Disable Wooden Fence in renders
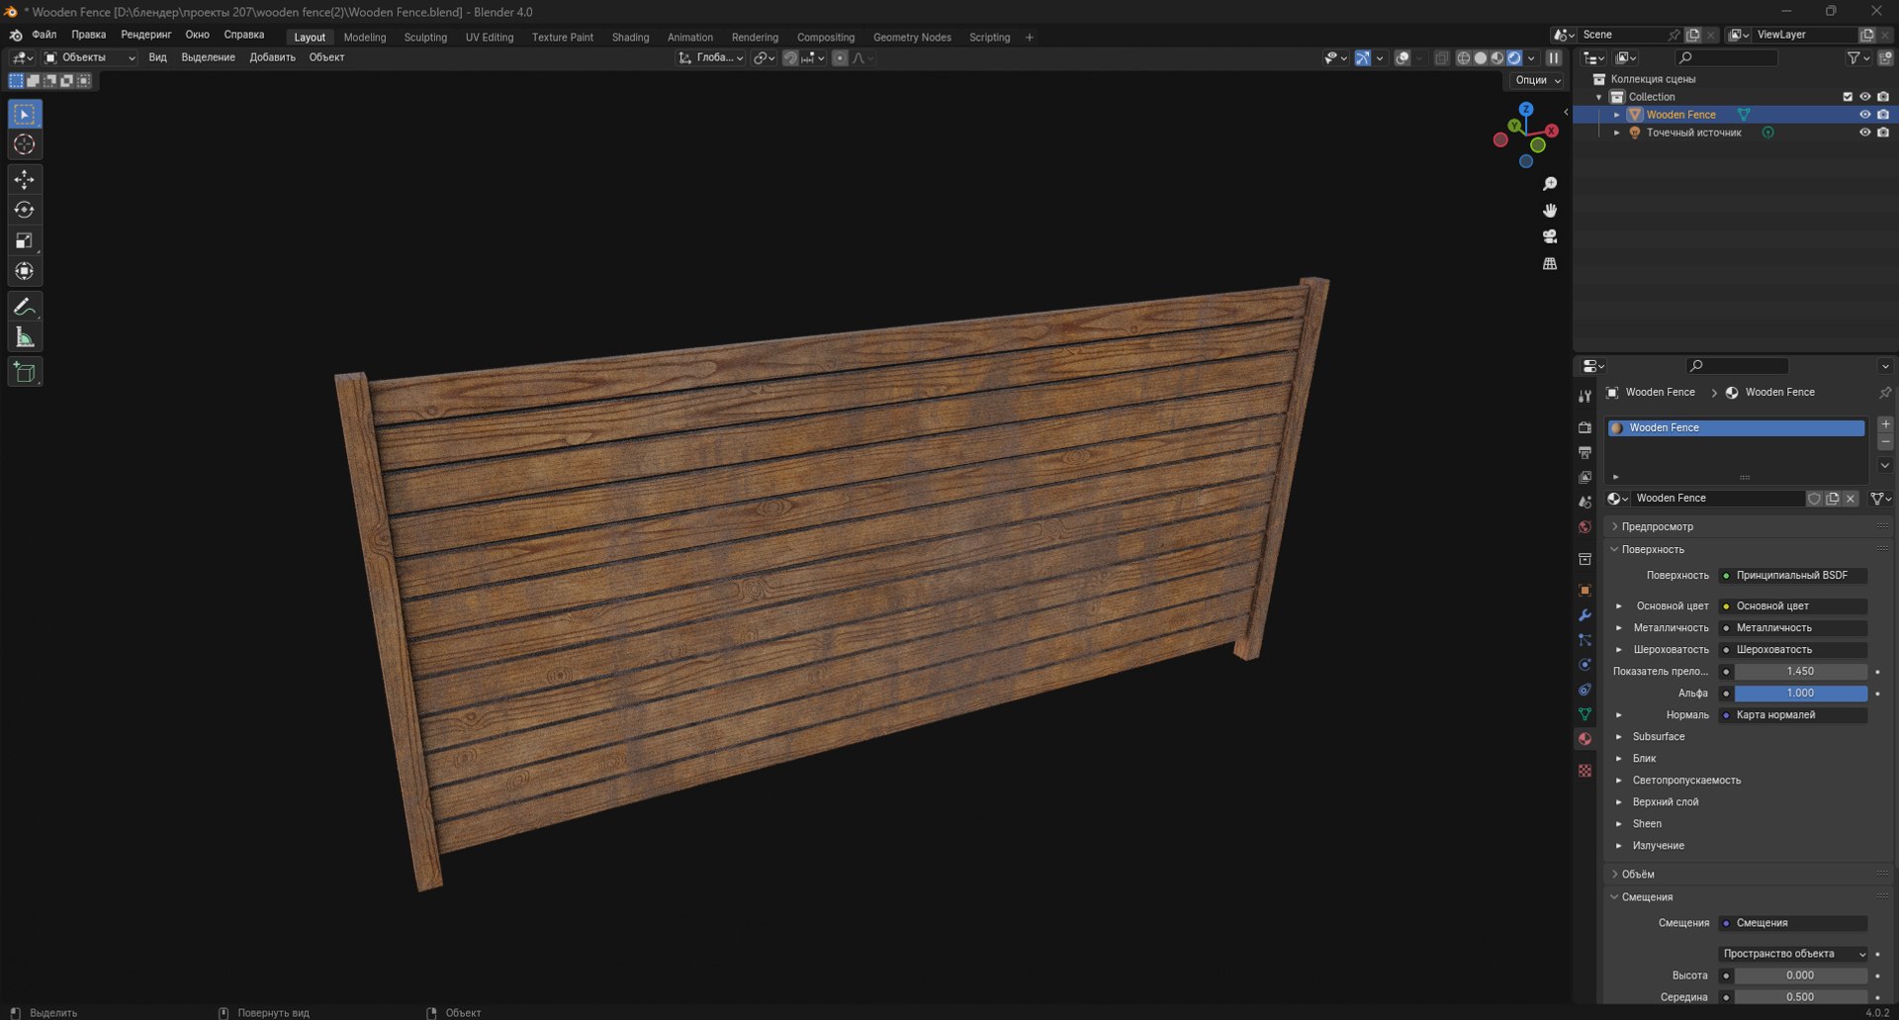 1883,115
